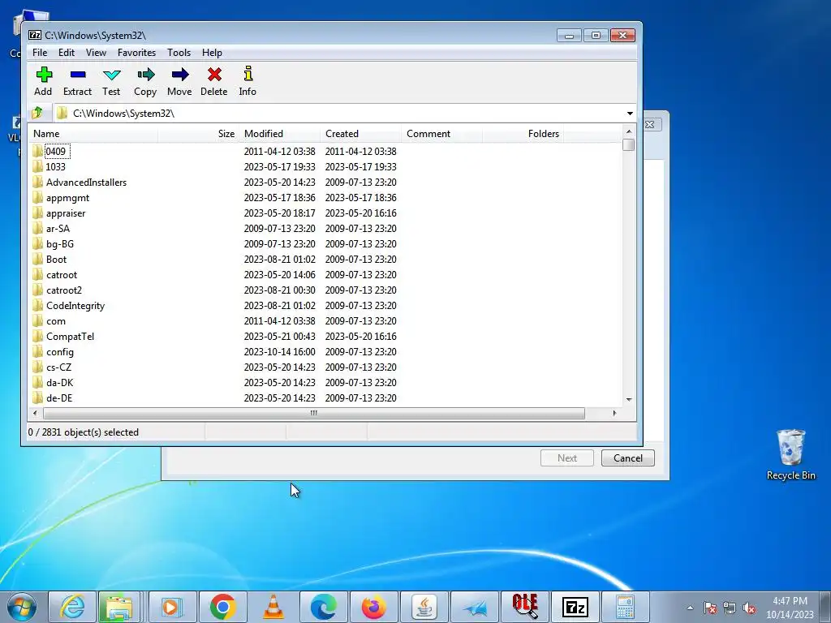Select the de-DE folder
Screen dimensions: 831x623
(58, 397)
